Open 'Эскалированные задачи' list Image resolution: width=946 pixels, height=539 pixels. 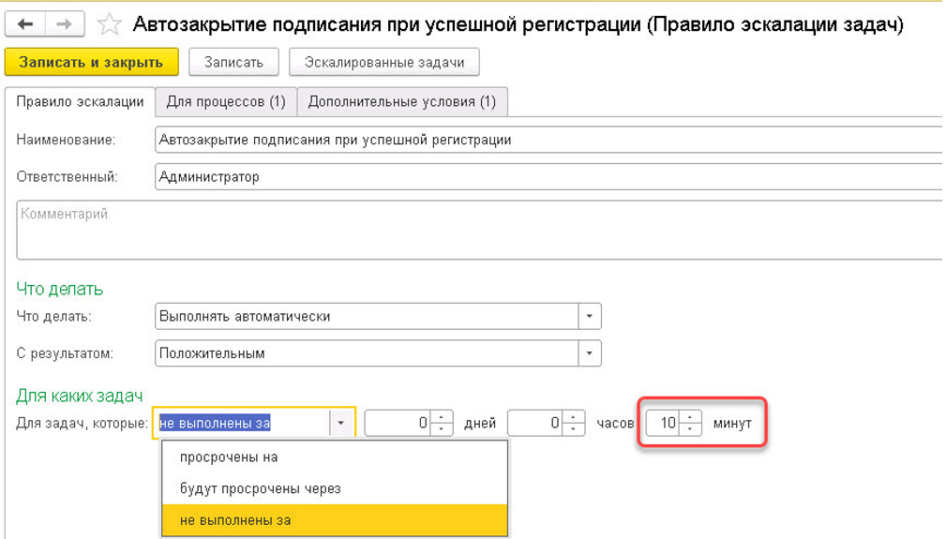point(384,63)
